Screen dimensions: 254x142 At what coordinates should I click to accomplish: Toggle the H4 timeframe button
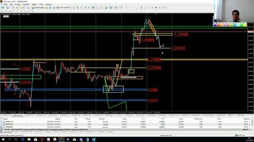(21, 11)
